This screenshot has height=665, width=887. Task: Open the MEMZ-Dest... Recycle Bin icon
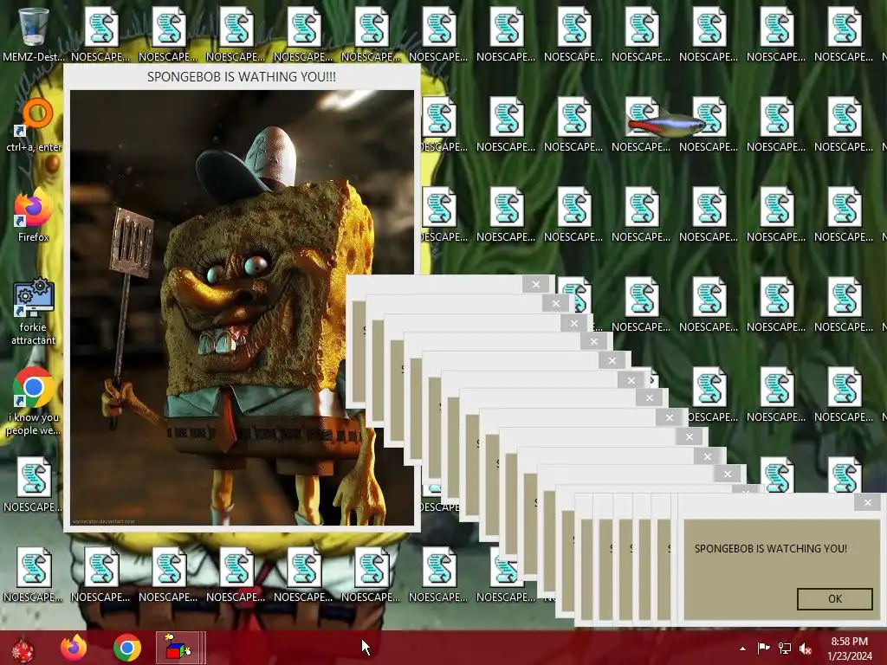pos(33,34)
